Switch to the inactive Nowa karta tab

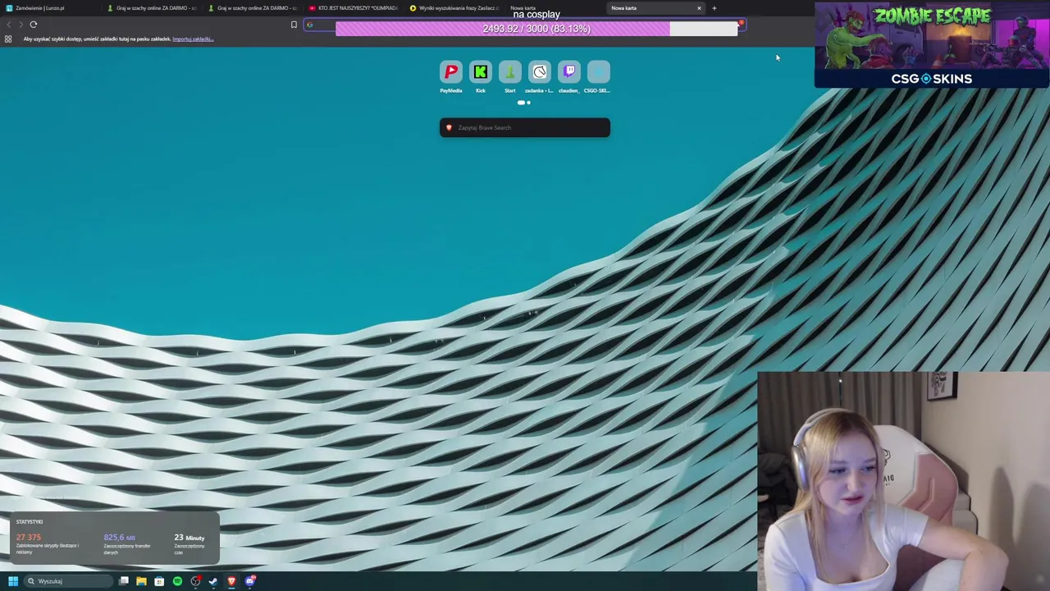[555, 8]
